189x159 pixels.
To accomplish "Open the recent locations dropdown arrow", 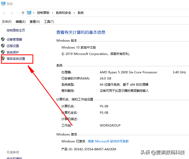I will click(18, 13).
